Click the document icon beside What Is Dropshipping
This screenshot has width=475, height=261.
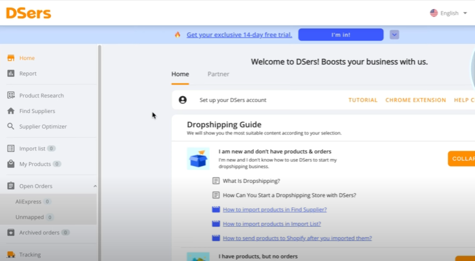[216, 181]
